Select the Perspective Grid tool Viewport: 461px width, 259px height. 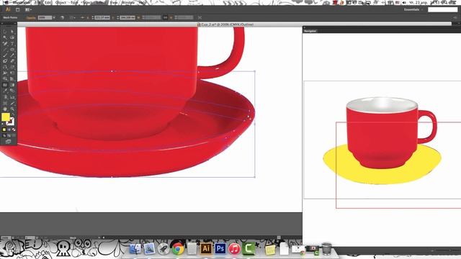(x=12, y=78)
